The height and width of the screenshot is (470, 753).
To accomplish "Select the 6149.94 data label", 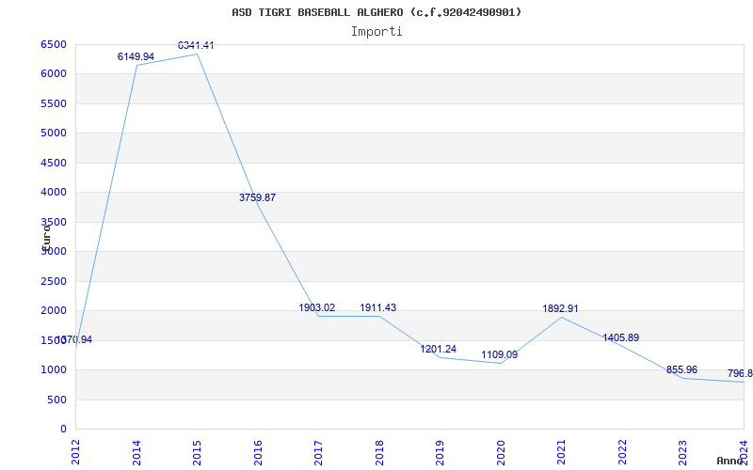I will (136, 56).
